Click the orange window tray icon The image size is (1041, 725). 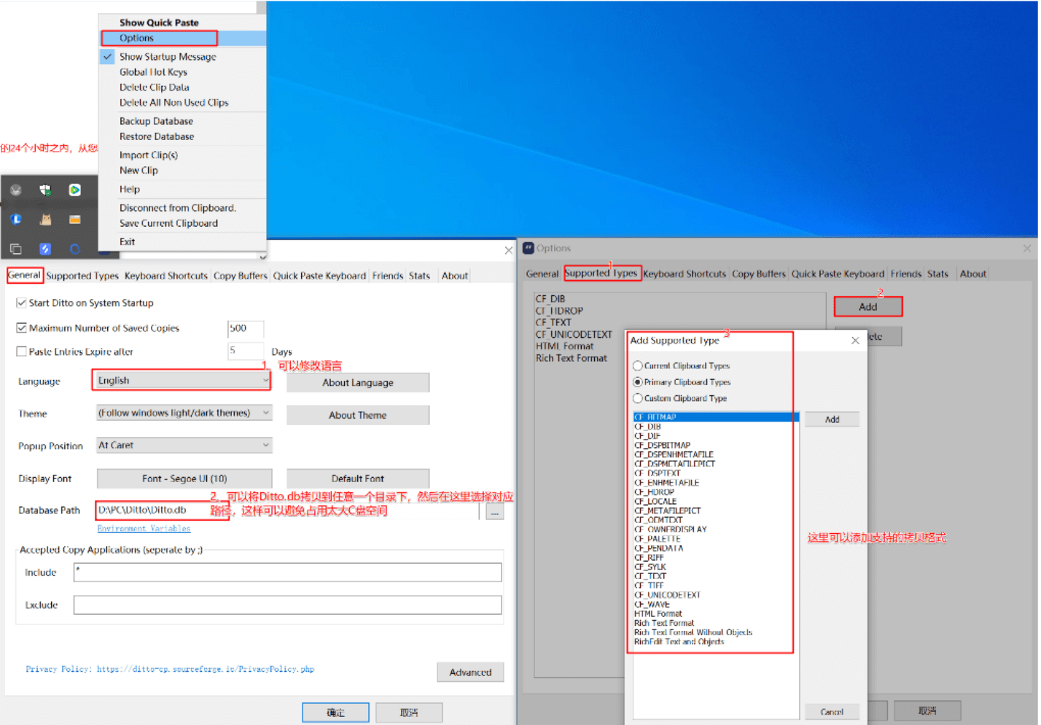[x=75, y=220]
